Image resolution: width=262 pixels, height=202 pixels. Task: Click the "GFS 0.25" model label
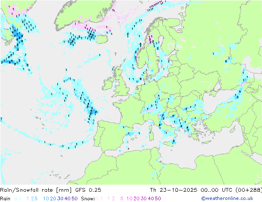(88, 190)
